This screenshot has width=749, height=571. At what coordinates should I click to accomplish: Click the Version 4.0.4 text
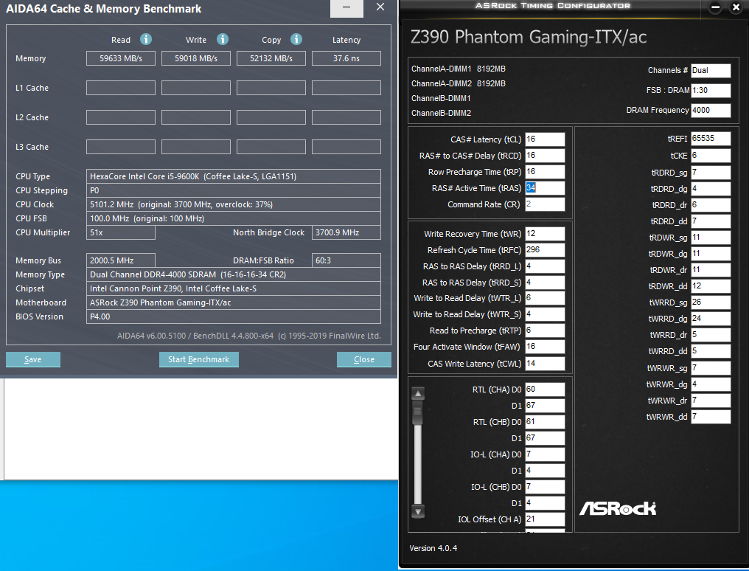[433, 548]
